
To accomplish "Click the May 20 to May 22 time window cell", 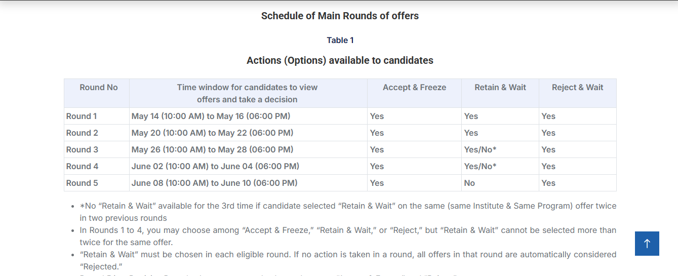I will click(212, 133).
